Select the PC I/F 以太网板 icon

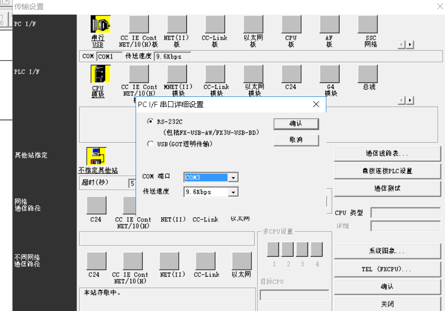pos(253,24)
